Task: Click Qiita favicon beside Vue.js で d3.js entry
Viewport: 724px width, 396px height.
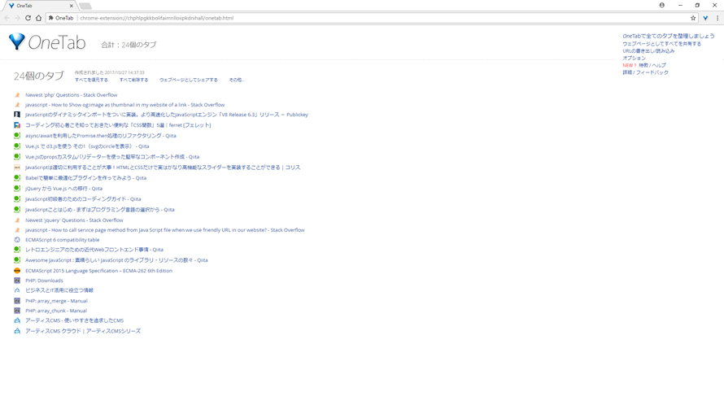Action: 17,146
